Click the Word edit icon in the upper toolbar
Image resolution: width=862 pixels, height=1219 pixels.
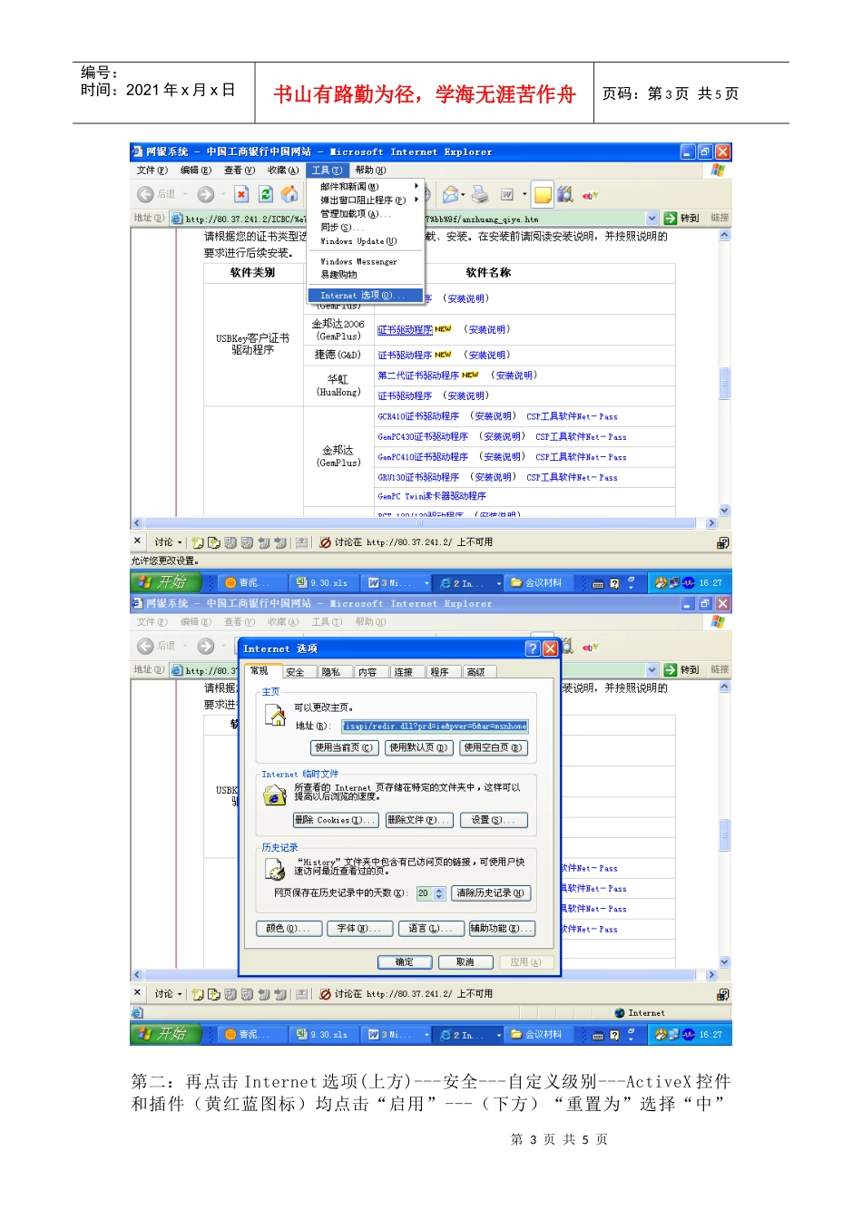507,194
